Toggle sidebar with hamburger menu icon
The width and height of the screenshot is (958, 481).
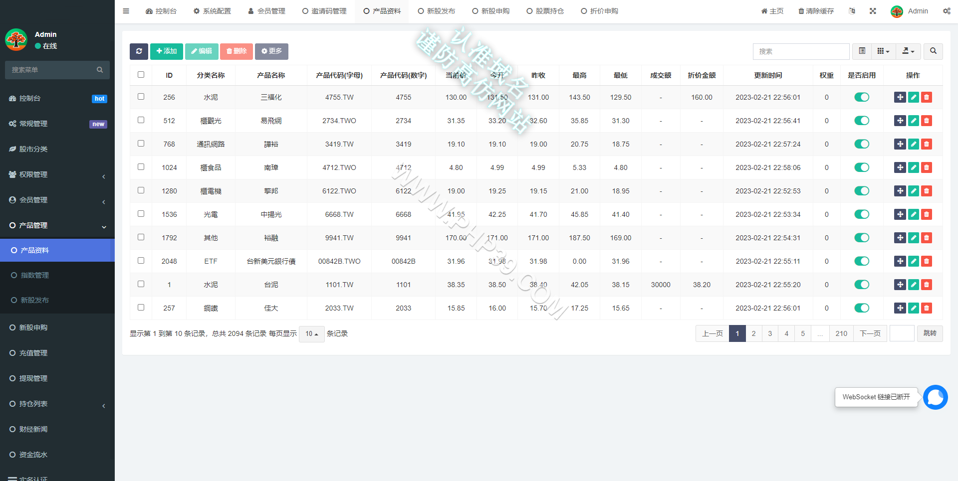pos(126,11)
